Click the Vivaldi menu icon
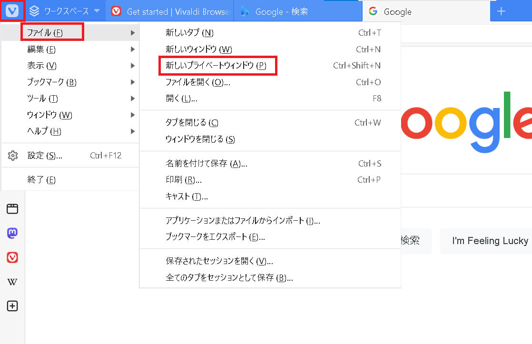The image size is (532, 344). tap(12, 11)
